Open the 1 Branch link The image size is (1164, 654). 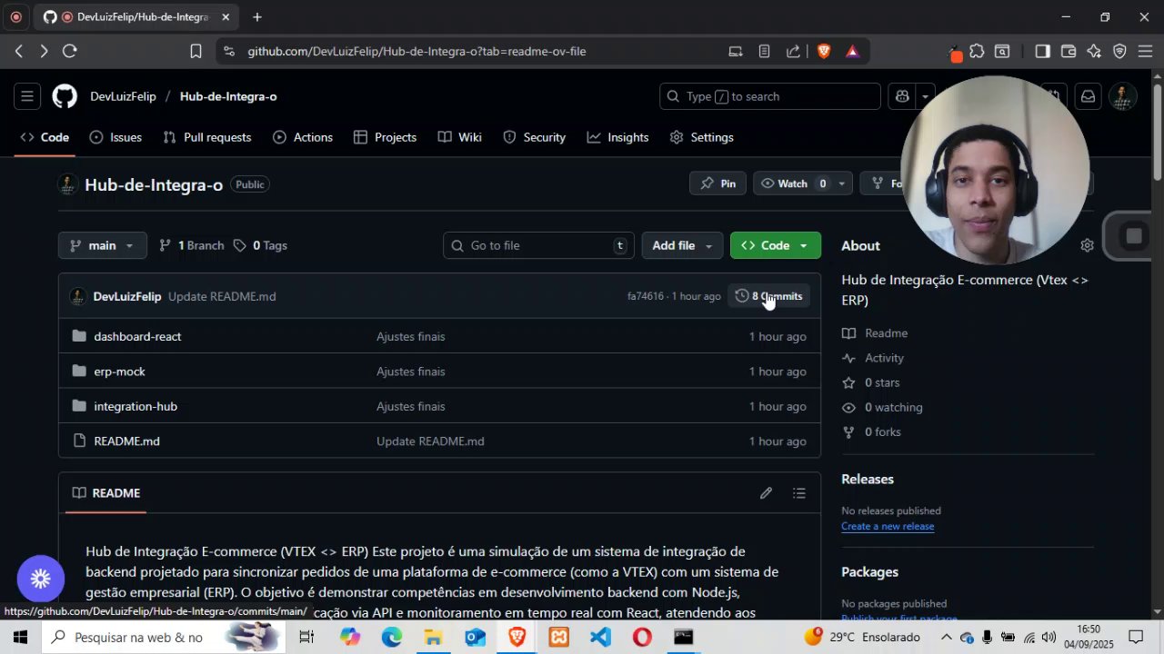pos(191,245)
